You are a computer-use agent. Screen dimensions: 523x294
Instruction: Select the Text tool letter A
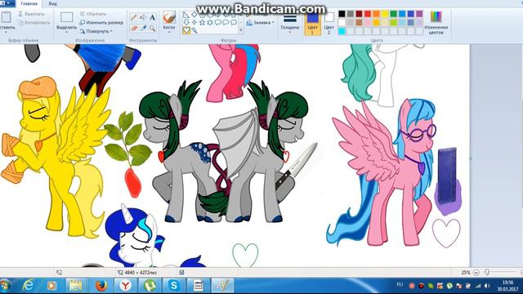click(x=152, y=17)
